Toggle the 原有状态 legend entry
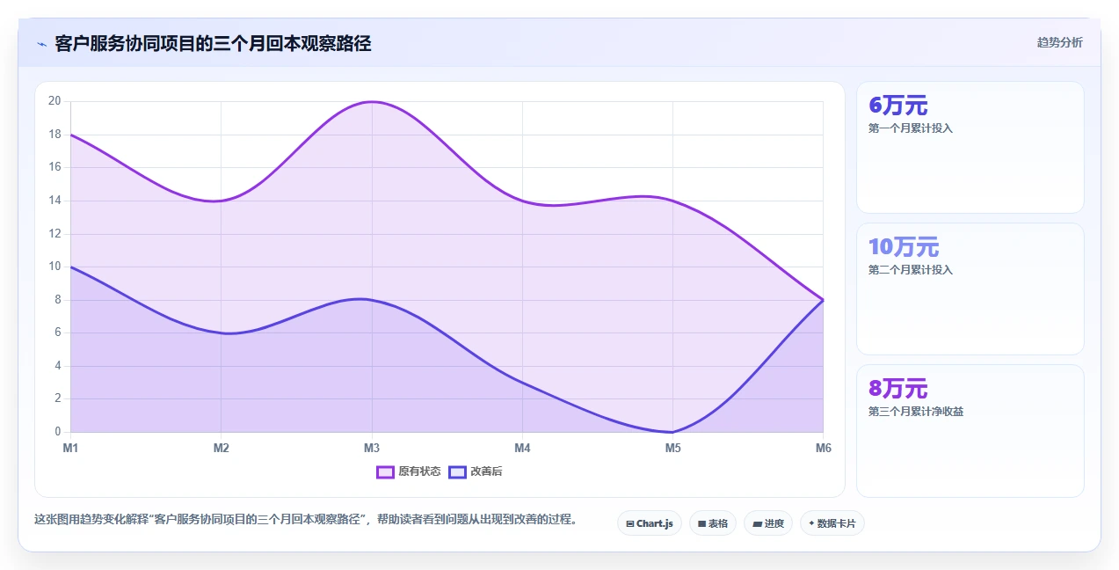The height and width of the screenshot is (570, 1119). (409, 471)
